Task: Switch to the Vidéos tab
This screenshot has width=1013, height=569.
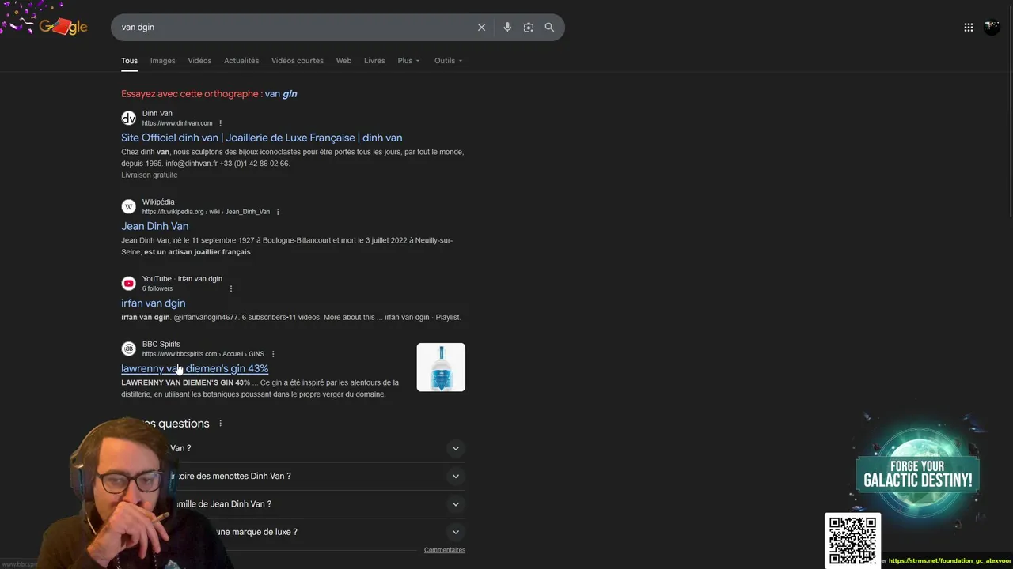Action: 199,61
